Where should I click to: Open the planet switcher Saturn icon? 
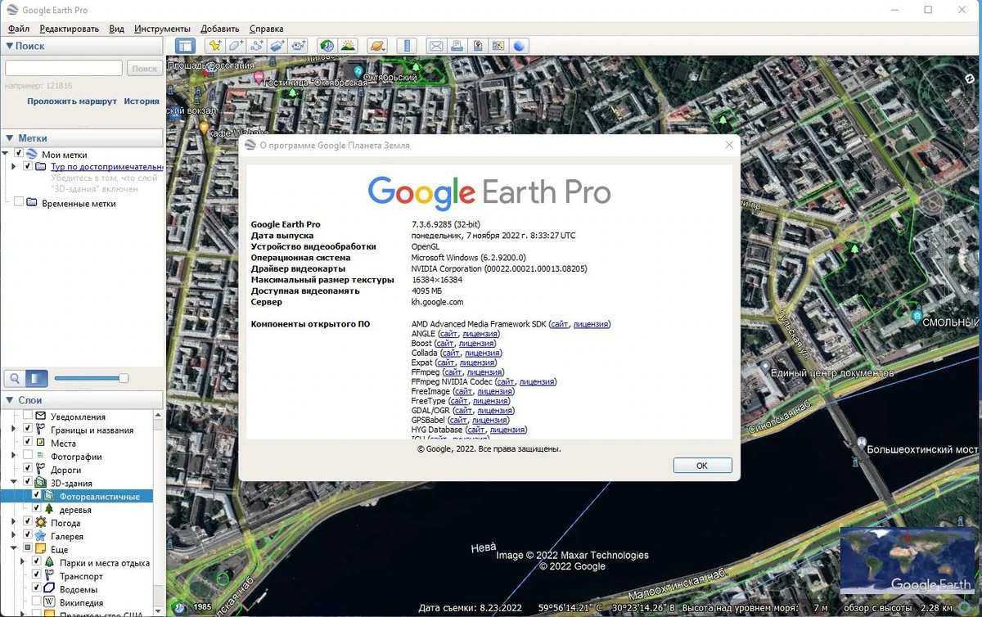[376, 46]
